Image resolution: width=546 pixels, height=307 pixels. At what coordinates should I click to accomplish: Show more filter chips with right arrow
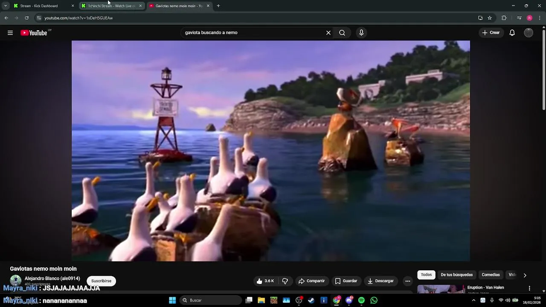[525, 275]
